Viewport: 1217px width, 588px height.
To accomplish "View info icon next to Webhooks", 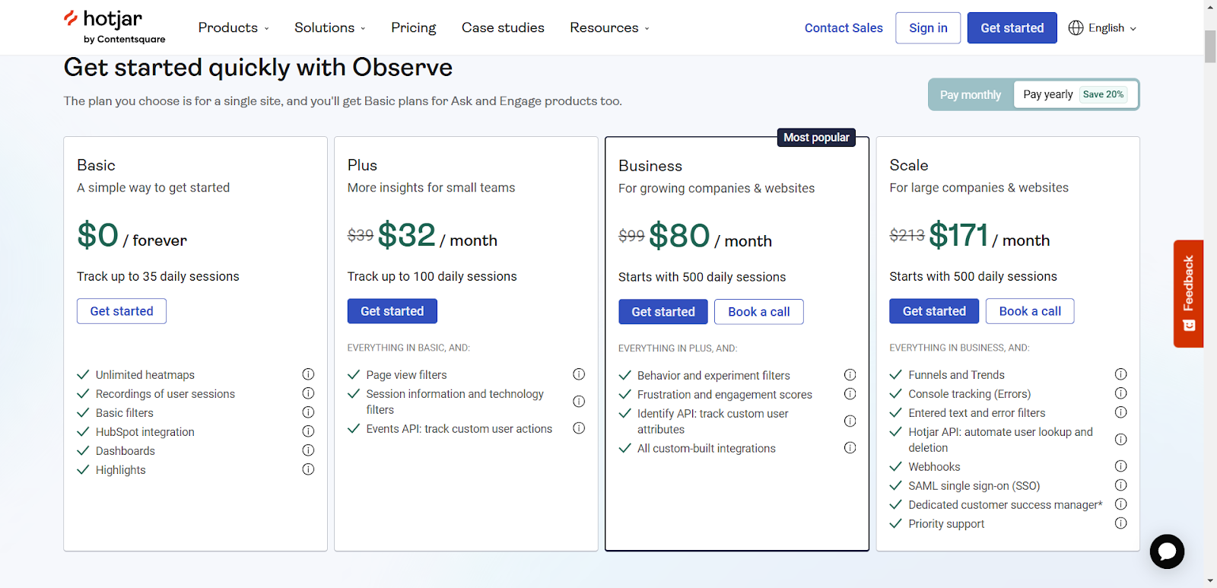I will coord(1121,466).
